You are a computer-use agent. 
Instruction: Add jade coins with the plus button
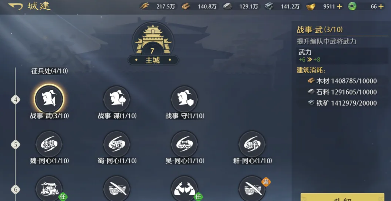click(381, 6)
